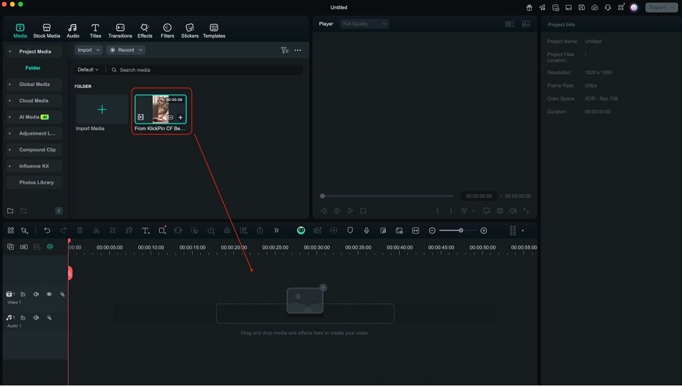682x387 pixels.
Task: Click the Import Media plus tile
Action: pyautogui.click(x=102, y=110)
